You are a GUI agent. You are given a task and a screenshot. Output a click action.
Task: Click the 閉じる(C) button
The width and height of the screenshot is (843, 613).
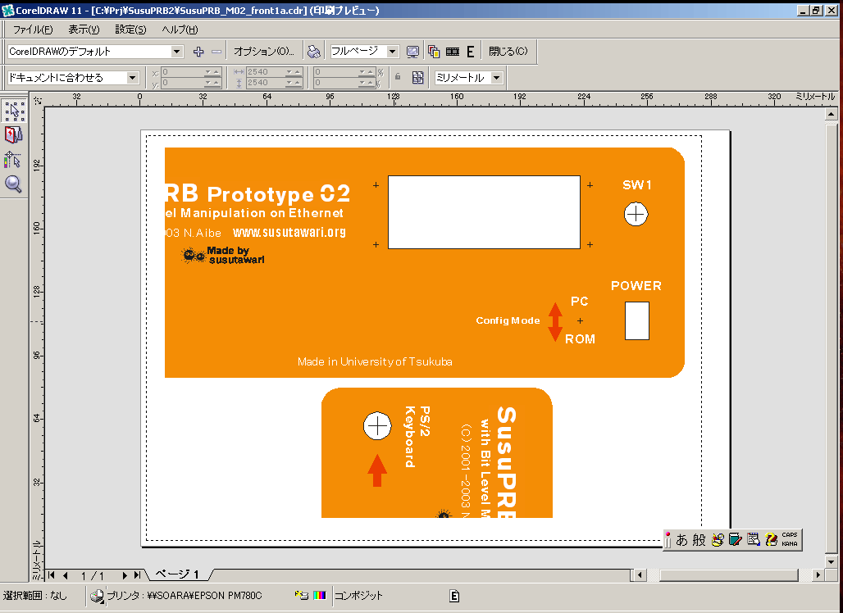[x=508, y=52]
